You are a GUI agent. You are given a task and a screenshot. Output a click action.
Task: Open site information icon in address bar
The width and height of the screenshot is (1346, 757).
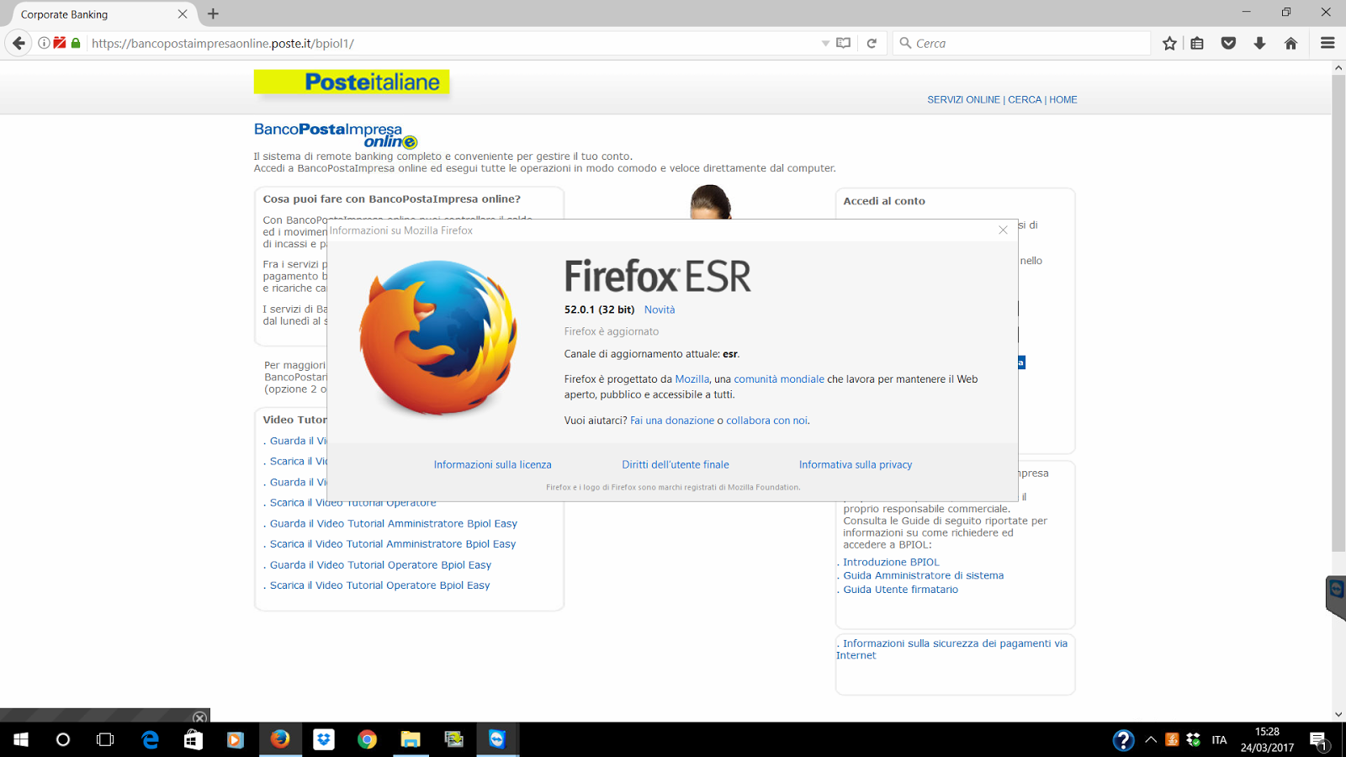44,43
